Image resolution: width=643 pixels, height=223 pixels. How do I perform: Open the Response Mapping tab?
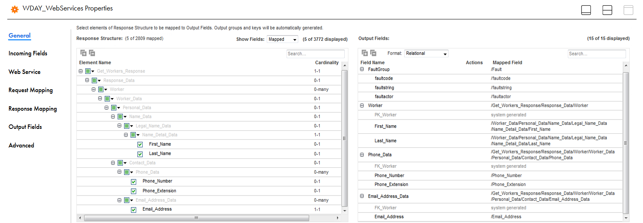(33, 109)
